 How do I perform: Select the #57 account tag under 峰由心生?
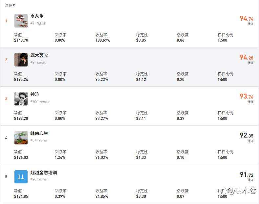pyautogui.click(x=33, y=140)
